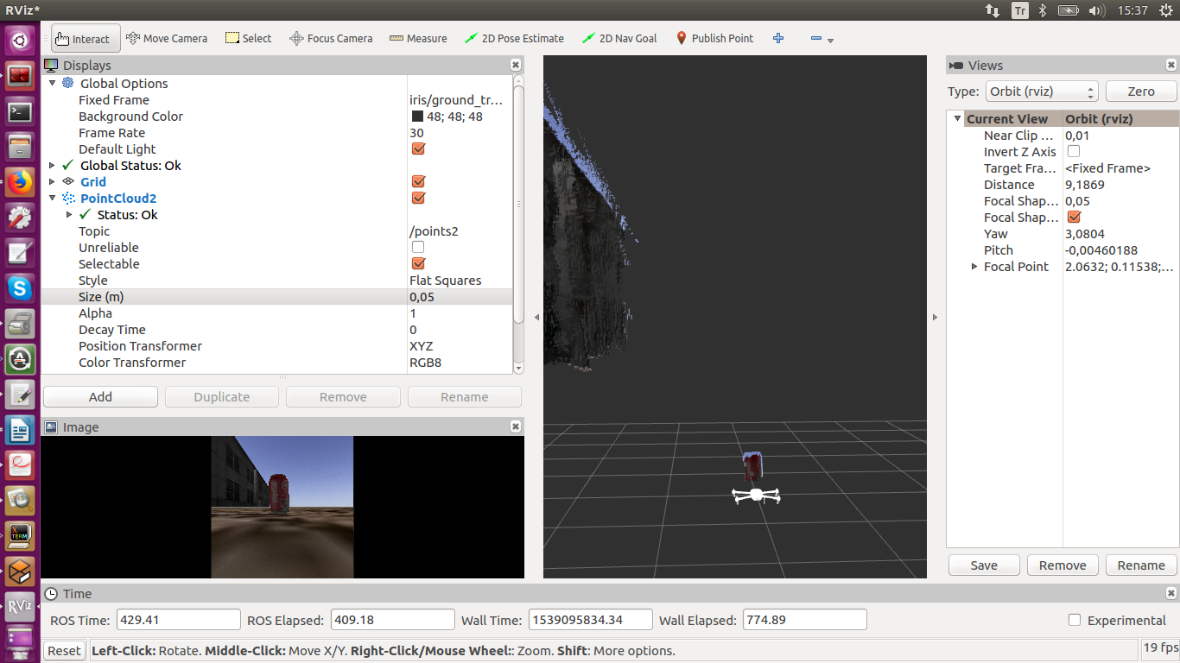Choose the Measure tool
This screenshot has height=663, width=1180.
click(418, 38)
